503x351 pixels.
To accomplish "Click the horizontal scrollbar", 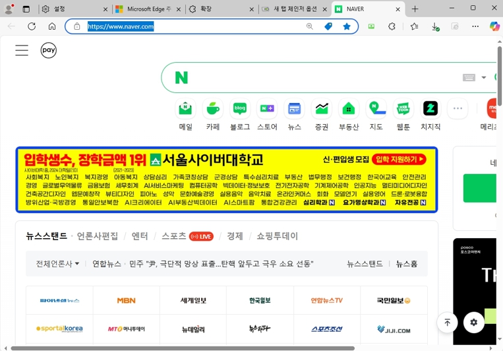I will [x=183, y=348].
